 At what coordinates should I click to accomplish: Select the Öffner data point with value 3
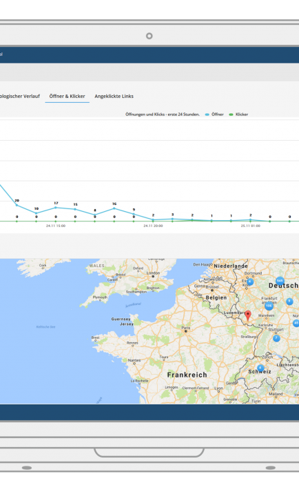172,219
